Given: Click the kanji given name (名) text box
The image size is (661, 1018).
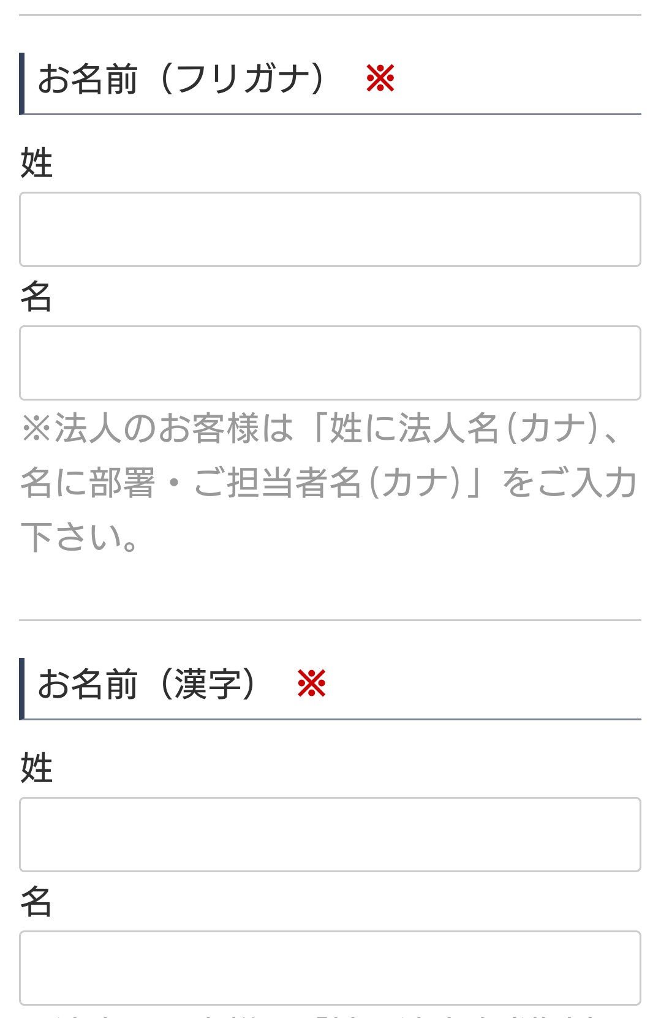Looking at the screenshot, I should pos(329,967).
